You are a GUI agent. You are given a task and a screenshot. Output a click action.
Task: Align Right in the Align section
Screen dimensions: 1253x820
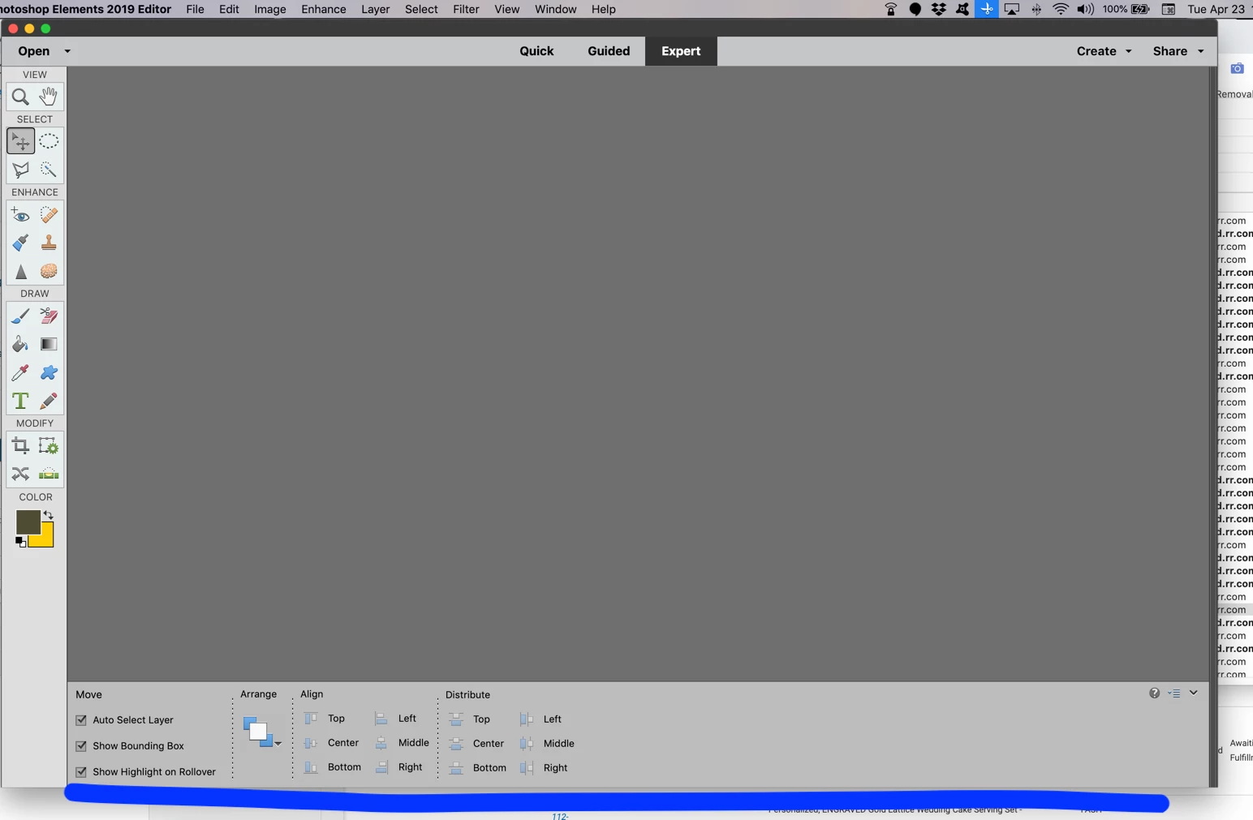(399, 767)
